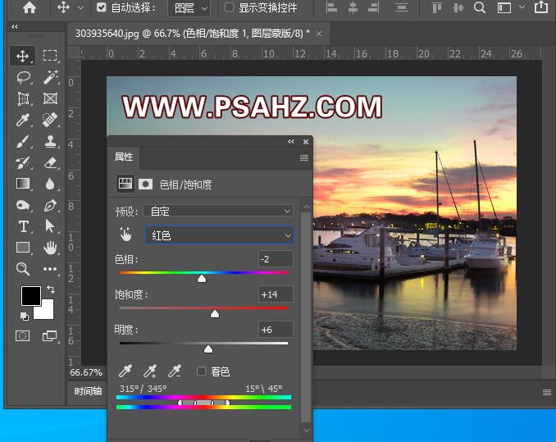Select the 属性 Properties tab
The image size is (556, 442).
click(x=124, y=157)
